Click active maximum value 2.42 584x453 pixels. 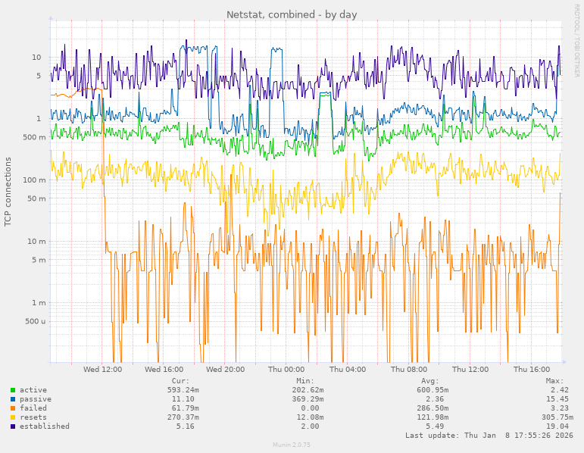(560, 390)
